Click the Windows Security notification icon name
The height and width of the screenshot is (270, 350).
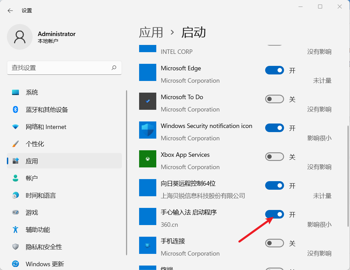pos(206,126)
